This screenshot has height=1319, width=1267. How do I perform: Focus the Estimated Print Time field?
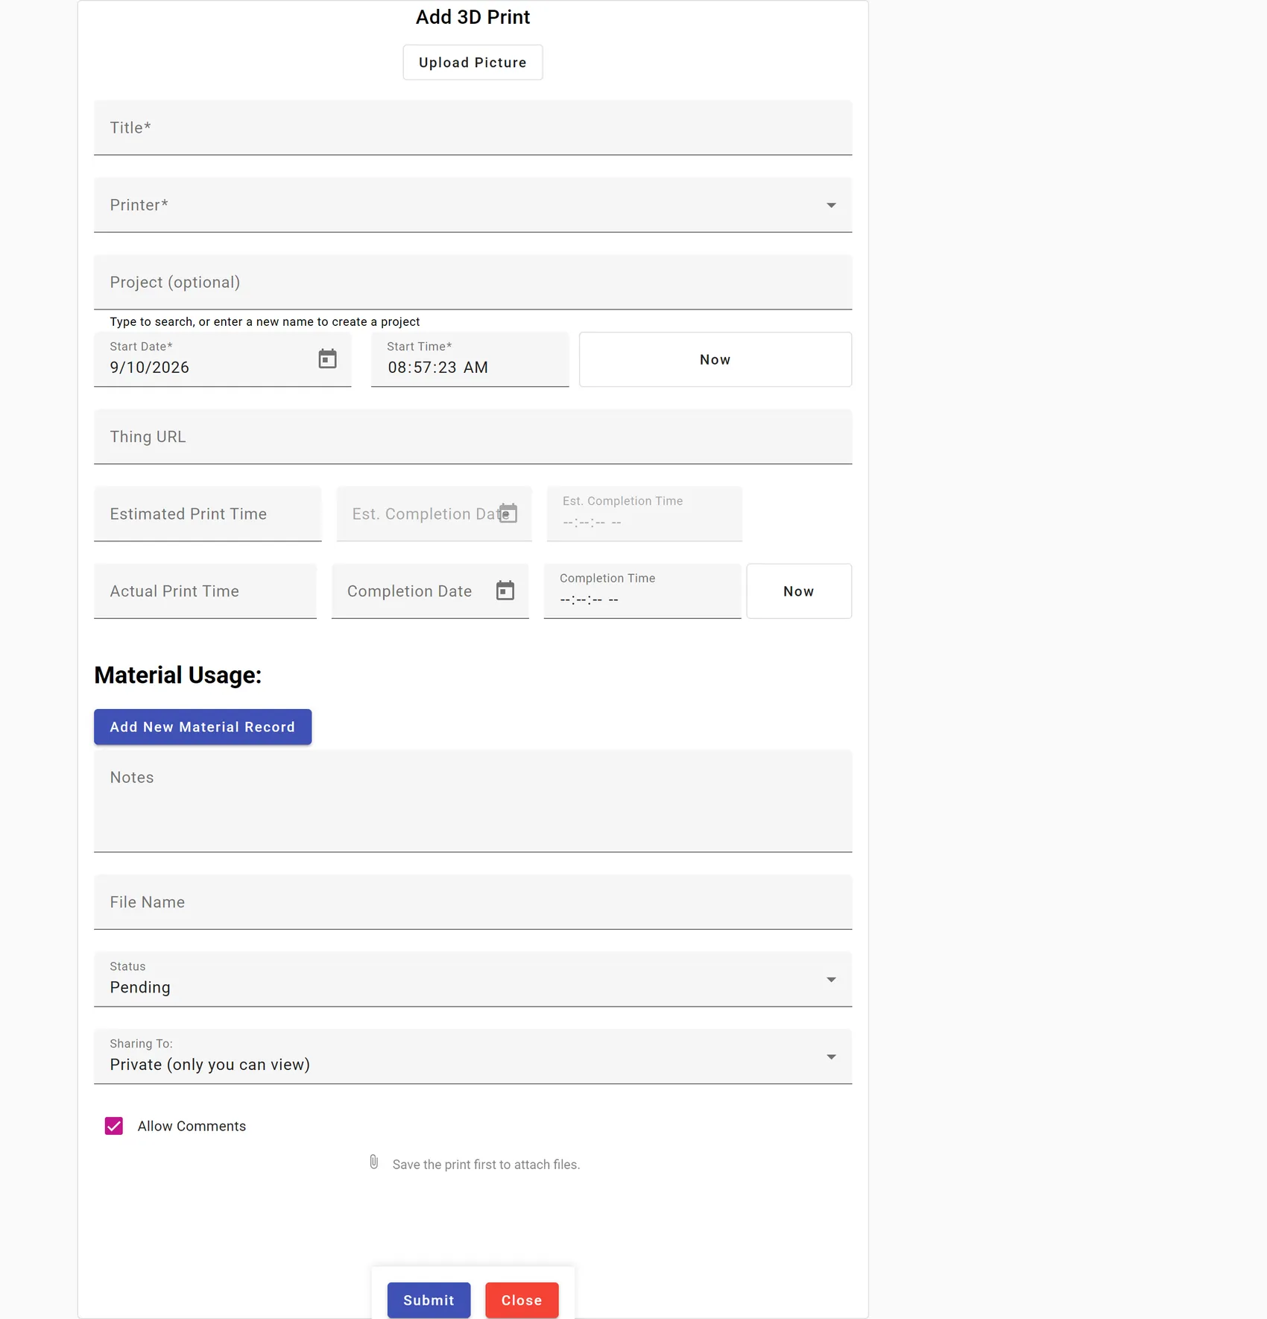(x=208, y=514)
